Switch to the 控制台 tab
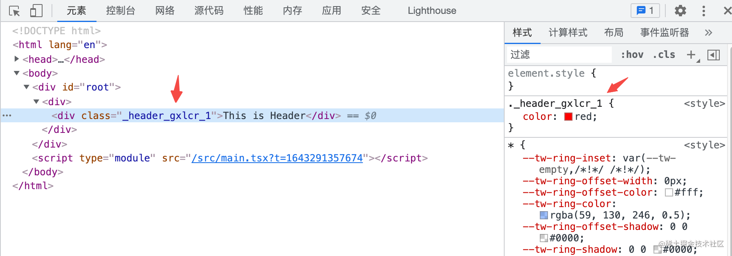 click(120, 11)
